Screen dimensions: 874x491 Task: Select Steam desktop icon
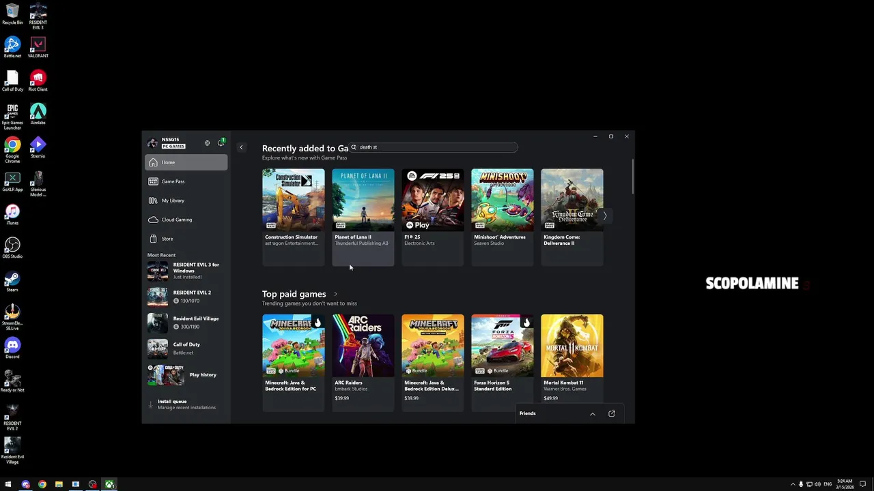pyautogui.click(x=12, y=281)
